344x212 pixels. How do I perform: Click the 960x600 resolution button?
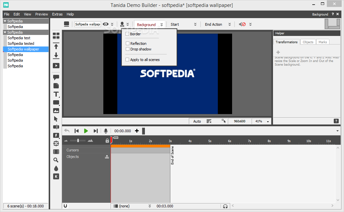tap(240, 121)
